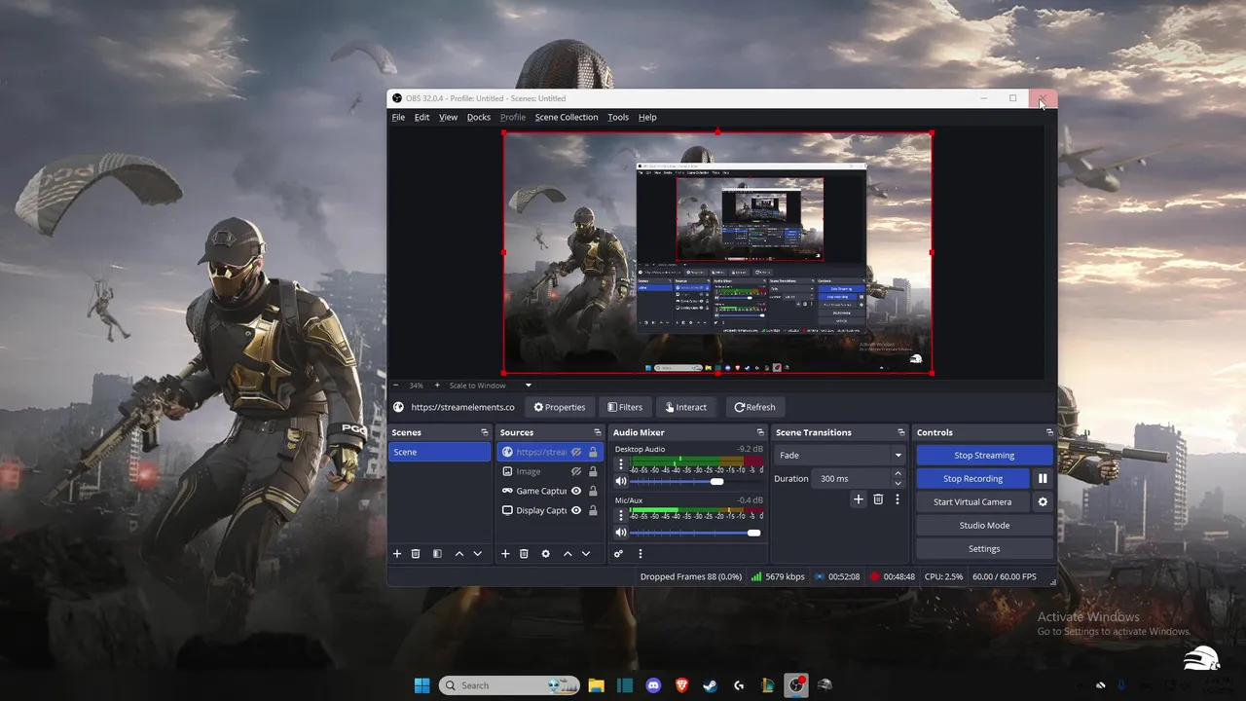Toggle lock on Image source
The width and height of the screenshot is (1246, 701).
coord(593,471)
